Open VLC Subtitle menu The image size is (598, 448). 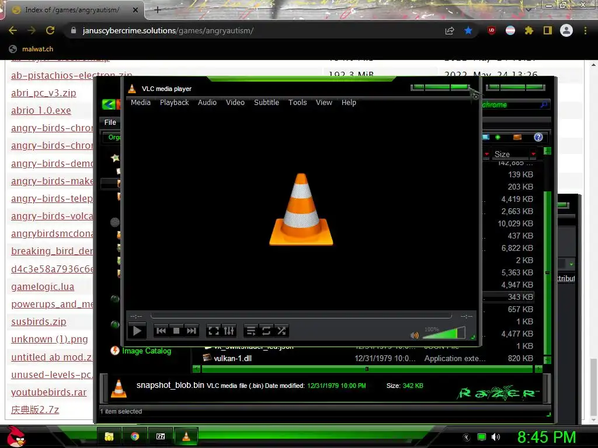point(266,103)
